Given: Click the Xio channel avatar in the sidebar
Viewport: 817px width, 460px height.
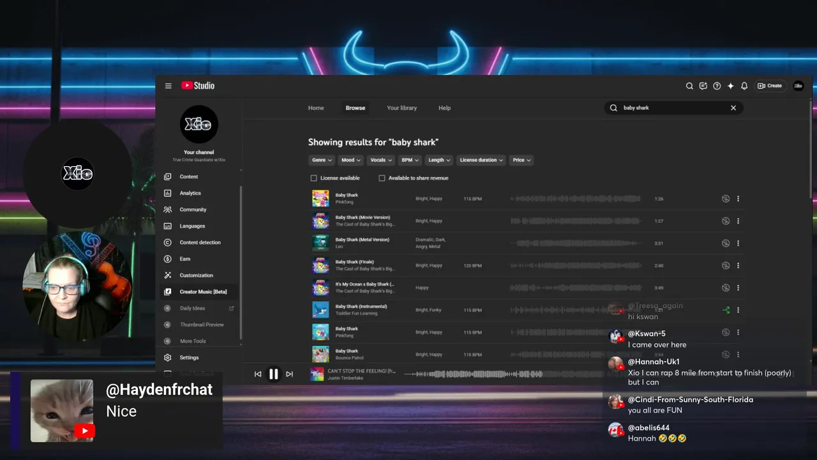Looking at the screenshot, I should pos(199,125).
